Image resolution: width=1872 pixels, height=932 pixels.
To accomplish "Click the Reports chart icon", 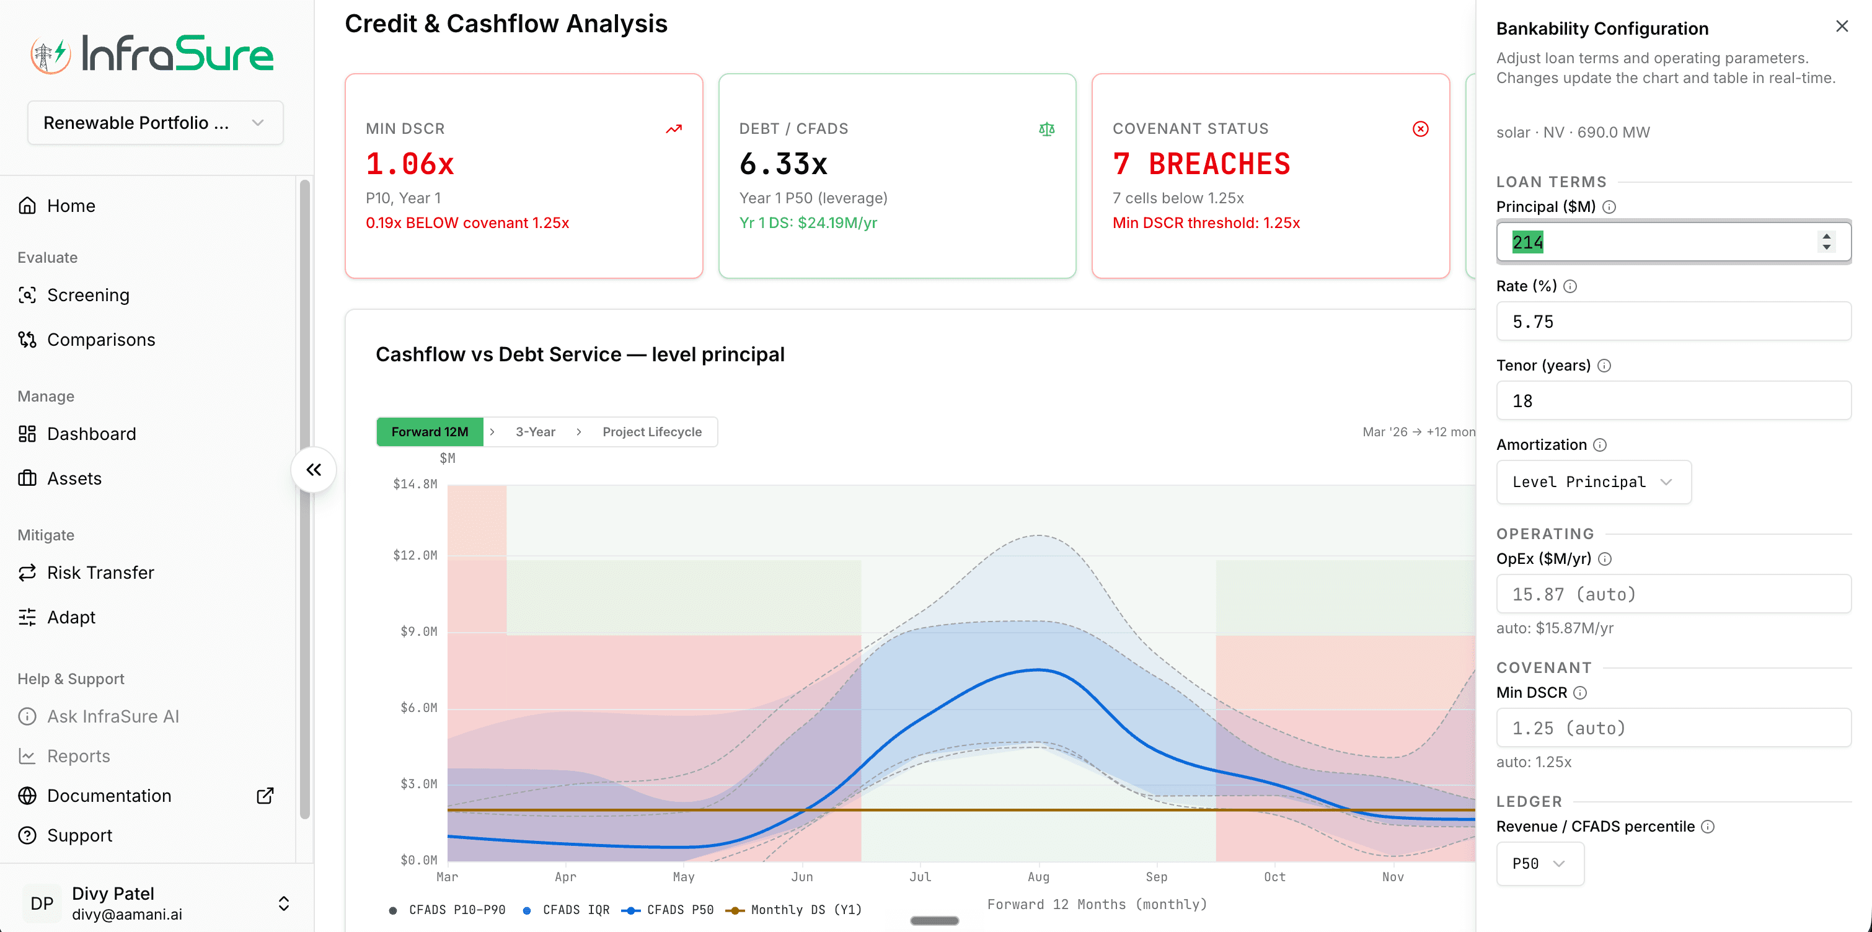I will [27, 756].
